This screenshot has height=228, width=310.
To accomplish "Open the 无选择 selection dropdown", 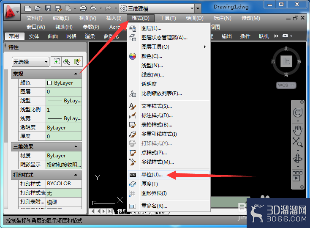I will tap(46, 62).
